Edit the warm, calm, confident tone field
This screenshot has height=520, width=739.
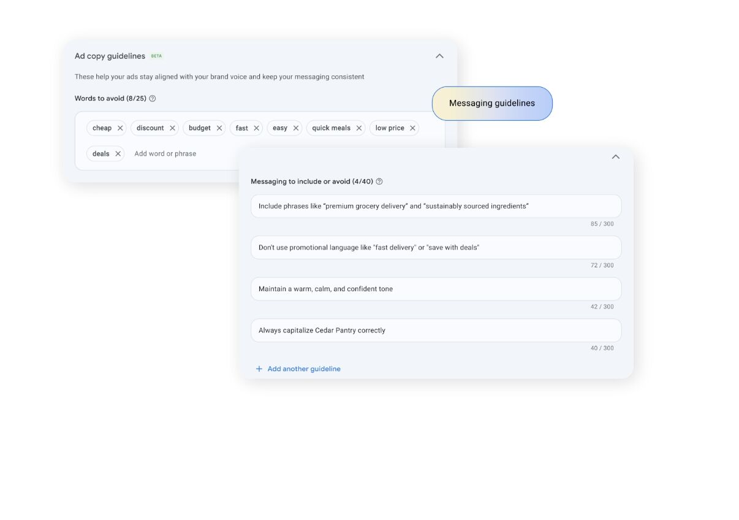(x=436, y=289)
